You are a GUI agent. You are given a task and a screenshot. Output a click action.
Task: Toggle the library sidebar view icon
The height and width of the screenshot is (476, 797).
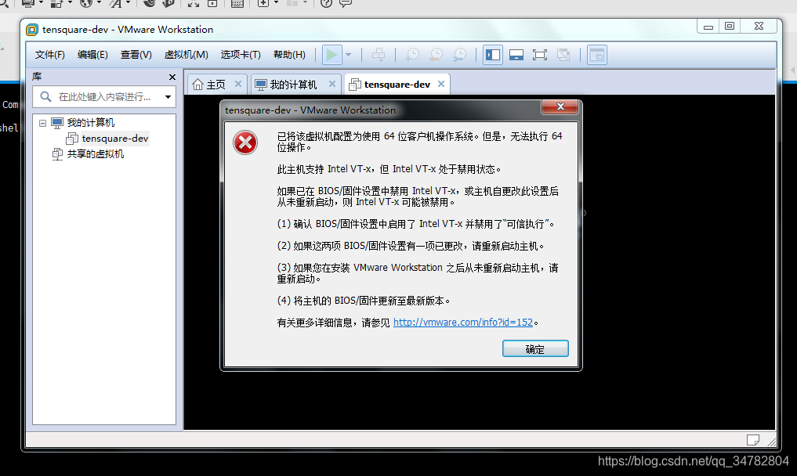pyautogui.click(x=493, y=54)
